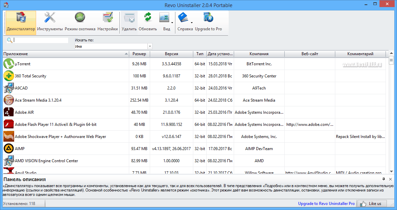Sort by the Размер column header
Viewport: 397px width, 210px height.
click(139, 54)
